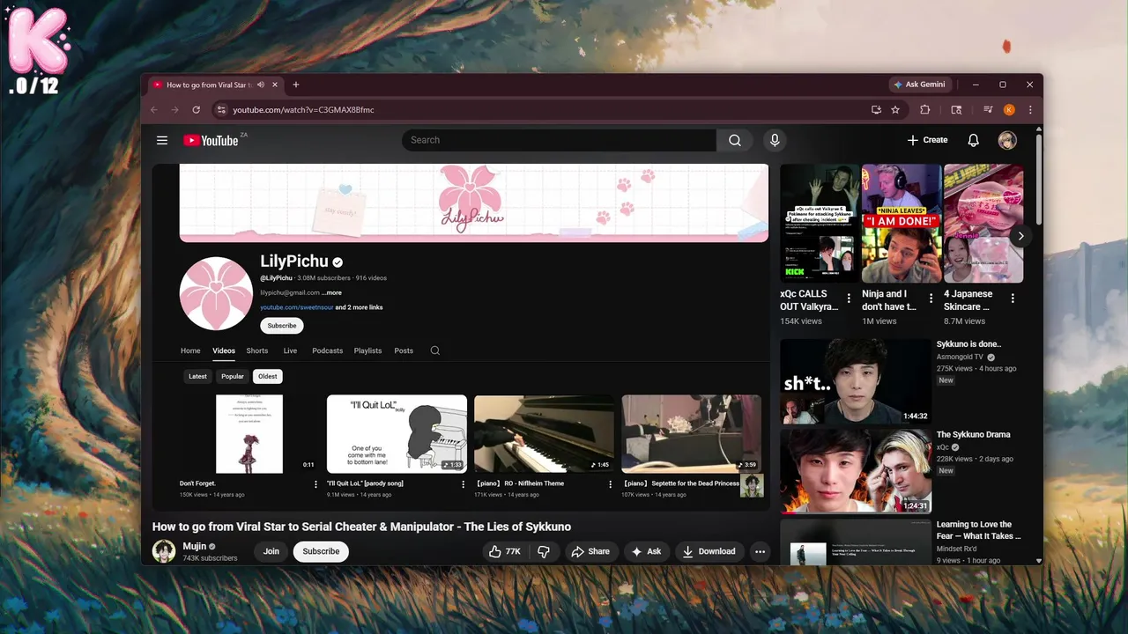
Task: Open options for I'll Quit LoL video
Action: pos(463,484)
